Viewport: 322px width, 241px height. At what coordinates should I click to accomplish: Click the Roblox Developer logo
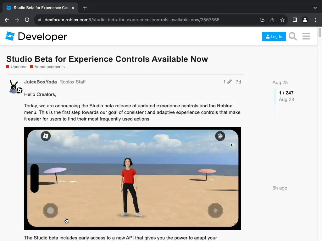click(x=10, y=36)
